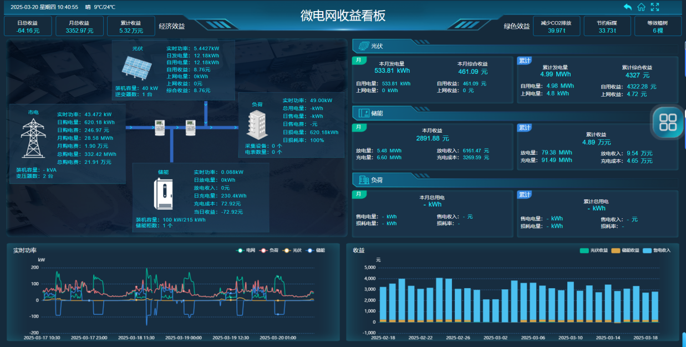Click the power grid tower icon
This screenshot has height=347, width=686.
tap(33, 138)
